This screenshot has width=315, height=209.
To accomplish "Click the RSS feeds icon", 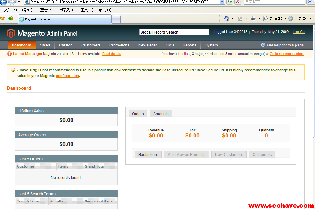I will click(x=240, y=19).
